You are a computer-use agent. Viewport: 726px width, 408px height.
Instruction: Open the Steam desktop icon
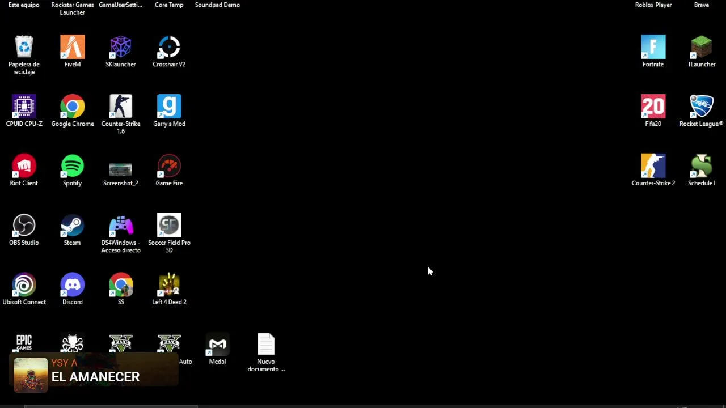[x=73, y=226]
